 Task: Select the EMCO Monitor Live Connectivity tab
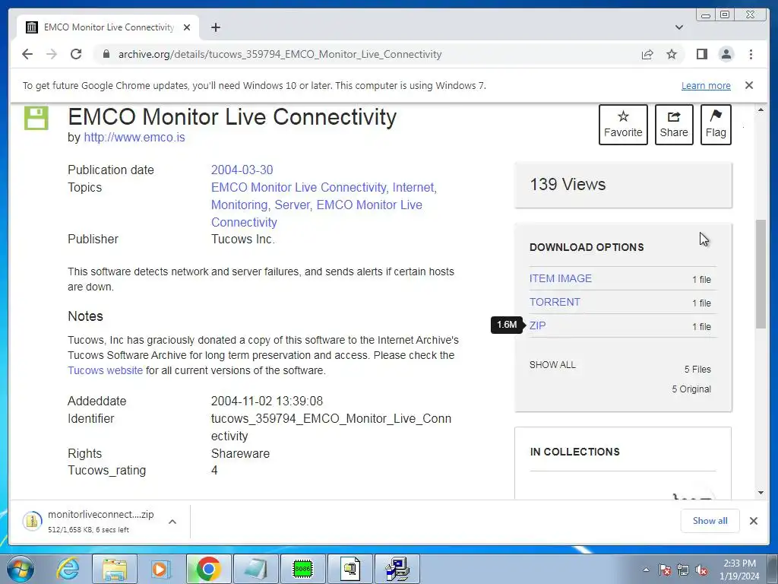(x=108, y=27)
